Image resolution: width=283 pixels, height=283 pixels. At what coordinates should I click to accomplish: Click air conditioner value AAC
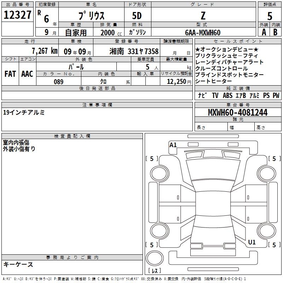[27, 74]
